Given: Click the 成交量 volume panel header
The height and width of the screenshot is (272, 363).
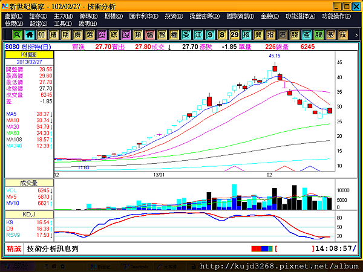Looking at the screenshot, I should tap(29, 183).
